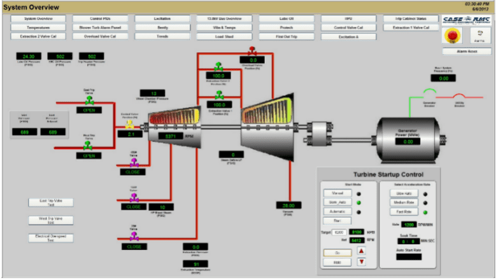This screenshot has height=280, width=498.
Task: Click the Extraction Valve 1 green icon
Action: click(x=219, y=95)
